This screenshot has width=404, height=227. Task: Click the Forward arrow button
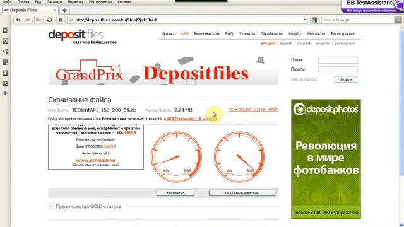point(28,20)
